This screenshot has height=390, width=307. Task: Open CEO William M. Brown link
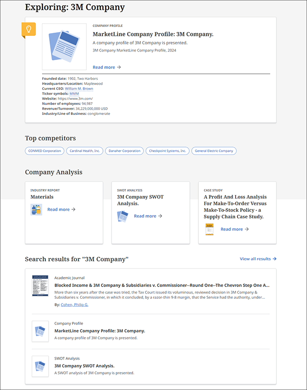coord(79,88)
